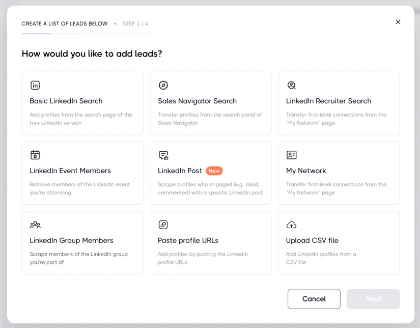Select the My Network title

click(x=306, y=171)
